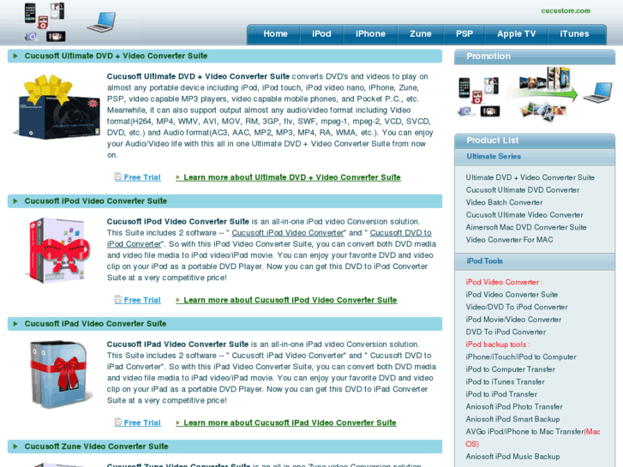Open iPod to Computer Transfer link
This screenshot has width=623, height=467.
point(511,369)
